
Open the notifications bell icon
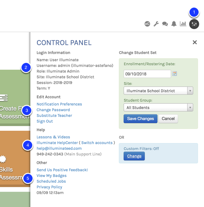(174, 24)
